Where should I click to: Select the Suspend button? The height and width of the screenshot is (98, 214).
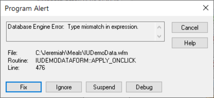point(104,87)
